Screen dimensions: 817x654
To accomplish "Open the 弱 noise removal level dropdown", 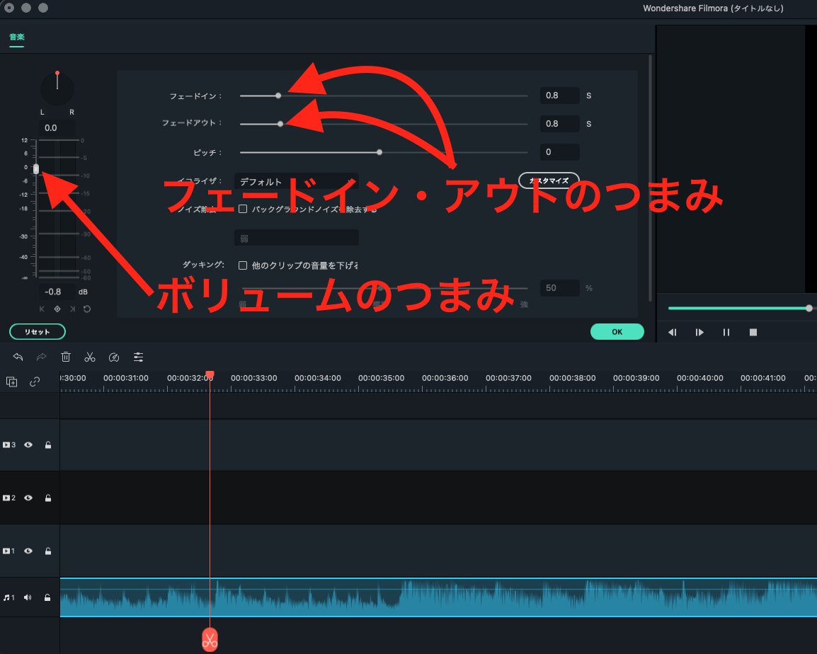I will coord(296,237).
